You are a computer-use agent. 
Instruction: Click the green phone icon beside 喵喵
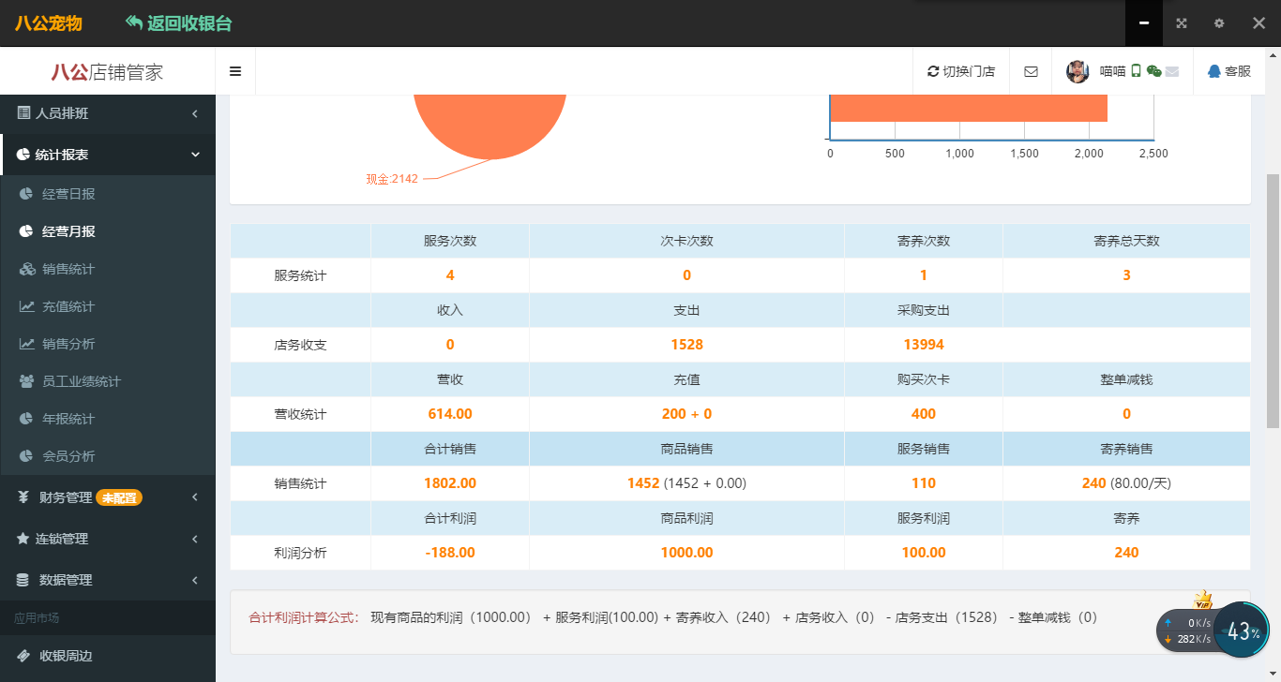[x=1136, y=71]
